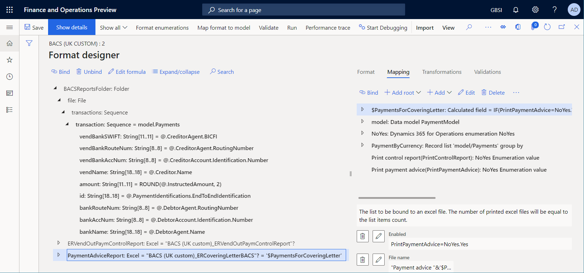Image resolution: width=584 pixels, height=273 pixels.
Task: Click Unbind in the format tree toolbar
Action: pos(89,72)
